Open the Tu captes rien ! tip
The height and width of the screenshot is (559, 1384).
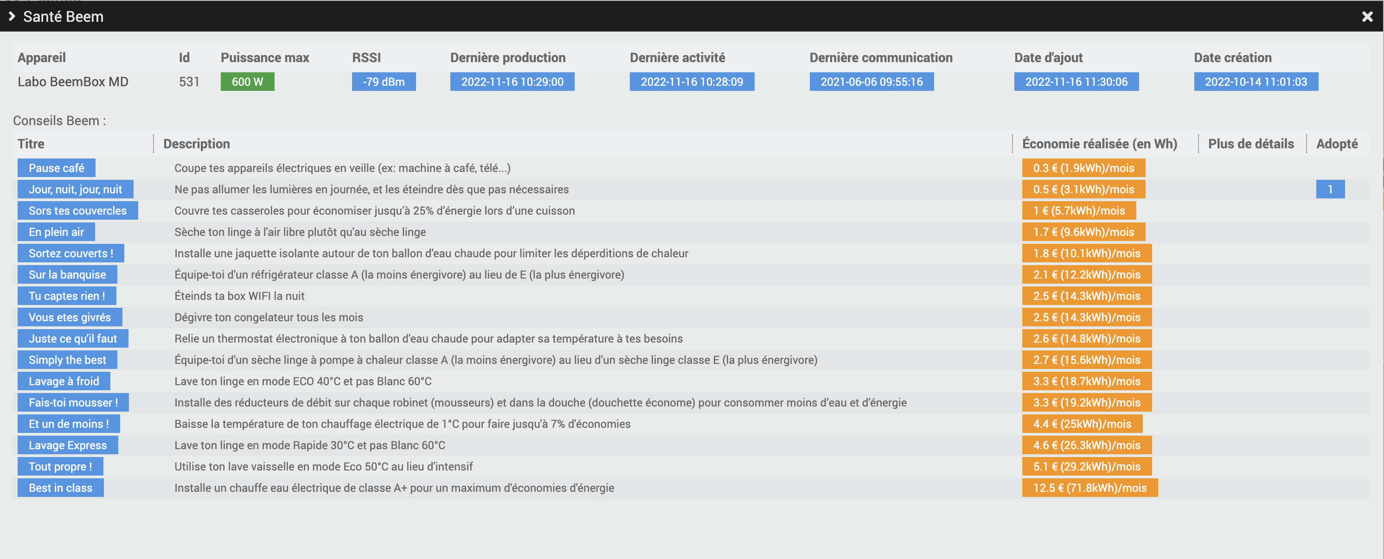pyautogui.click(x=67, y=296)
